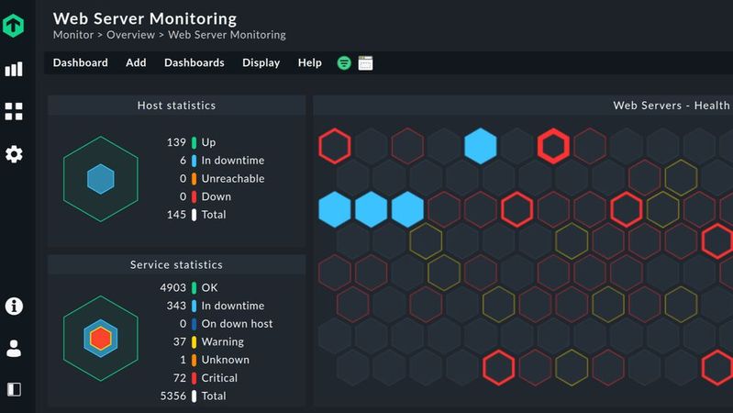Click the 6 hosts In downtime count
The height and width of the screenshot is (413, 733).
coord(183,161)
